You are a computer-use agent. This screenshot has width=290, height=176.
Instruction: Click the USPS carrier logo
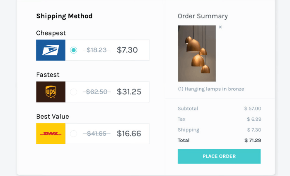(51, 50)
